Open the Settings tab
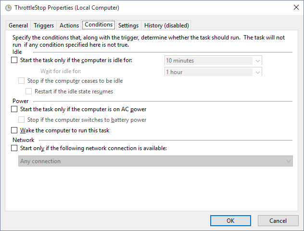304x231 pixels. pyautogui.click(x=128, y=26)
